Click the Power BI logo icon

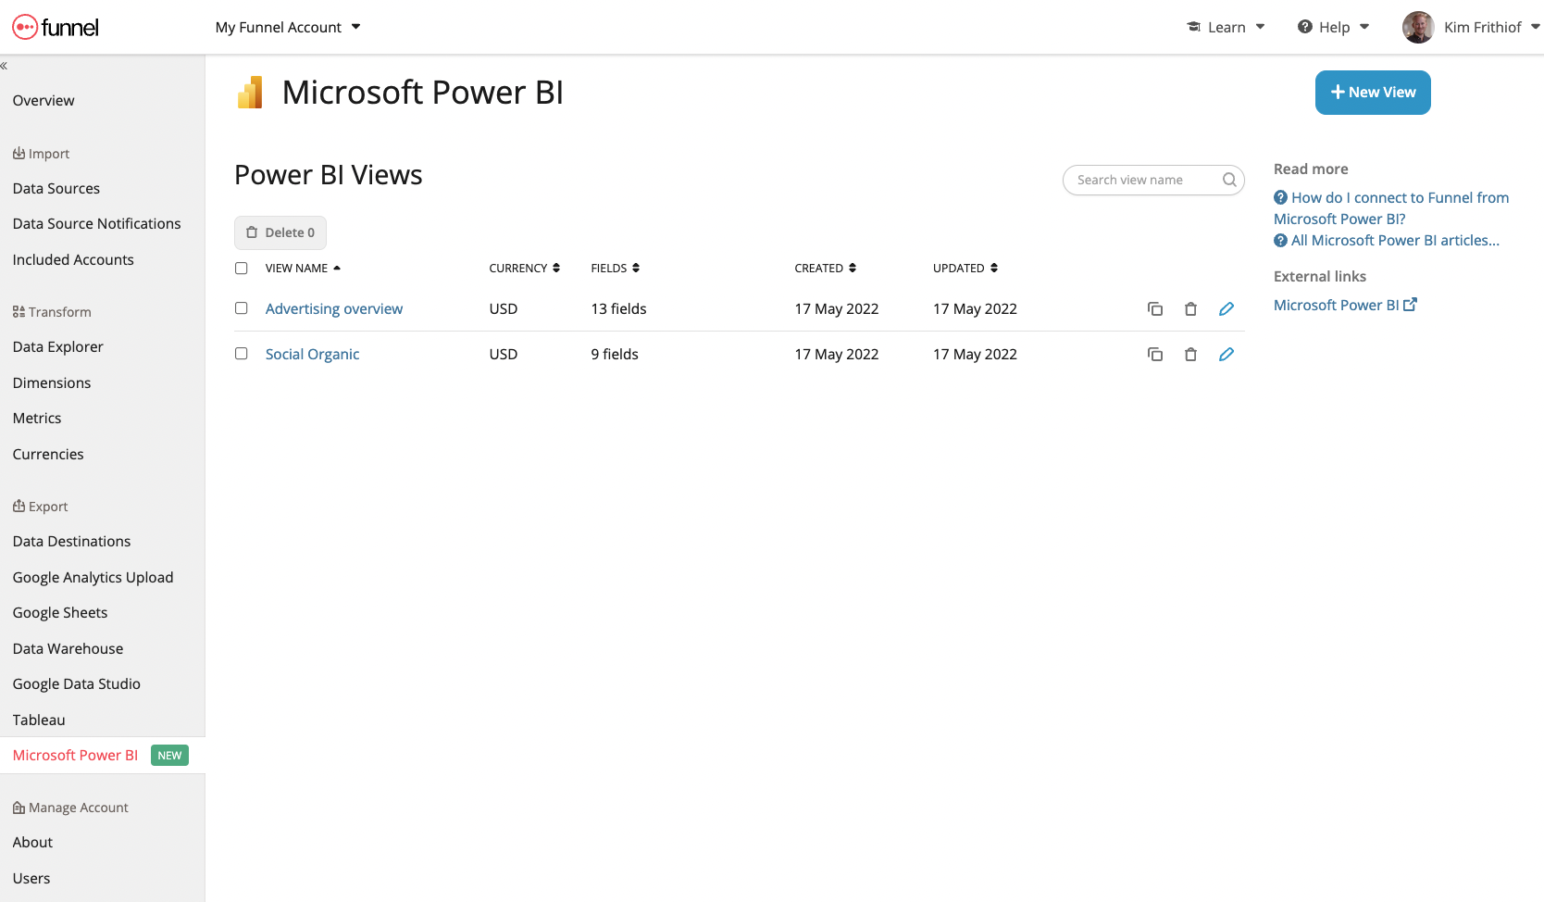click(250, 93)
